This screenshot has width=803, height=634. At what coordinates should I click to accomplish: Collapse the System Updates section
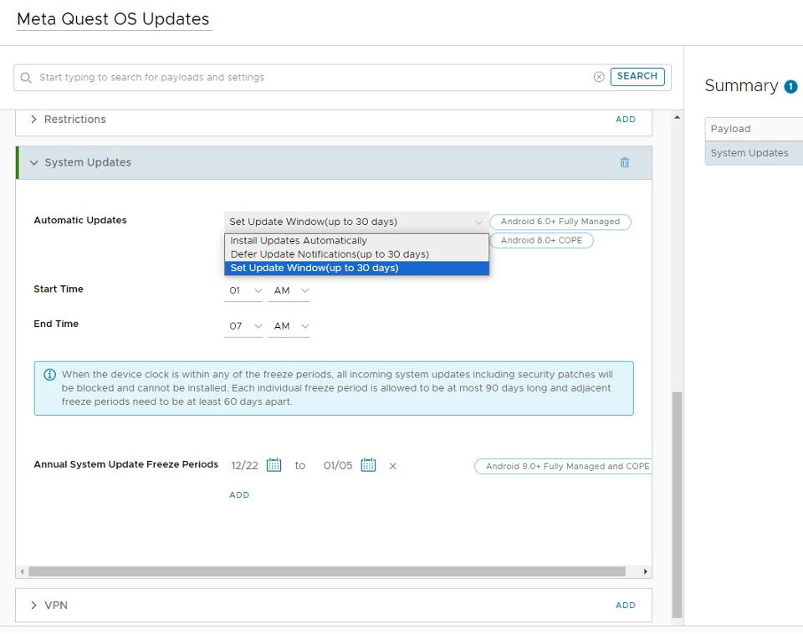coord(34,162)
